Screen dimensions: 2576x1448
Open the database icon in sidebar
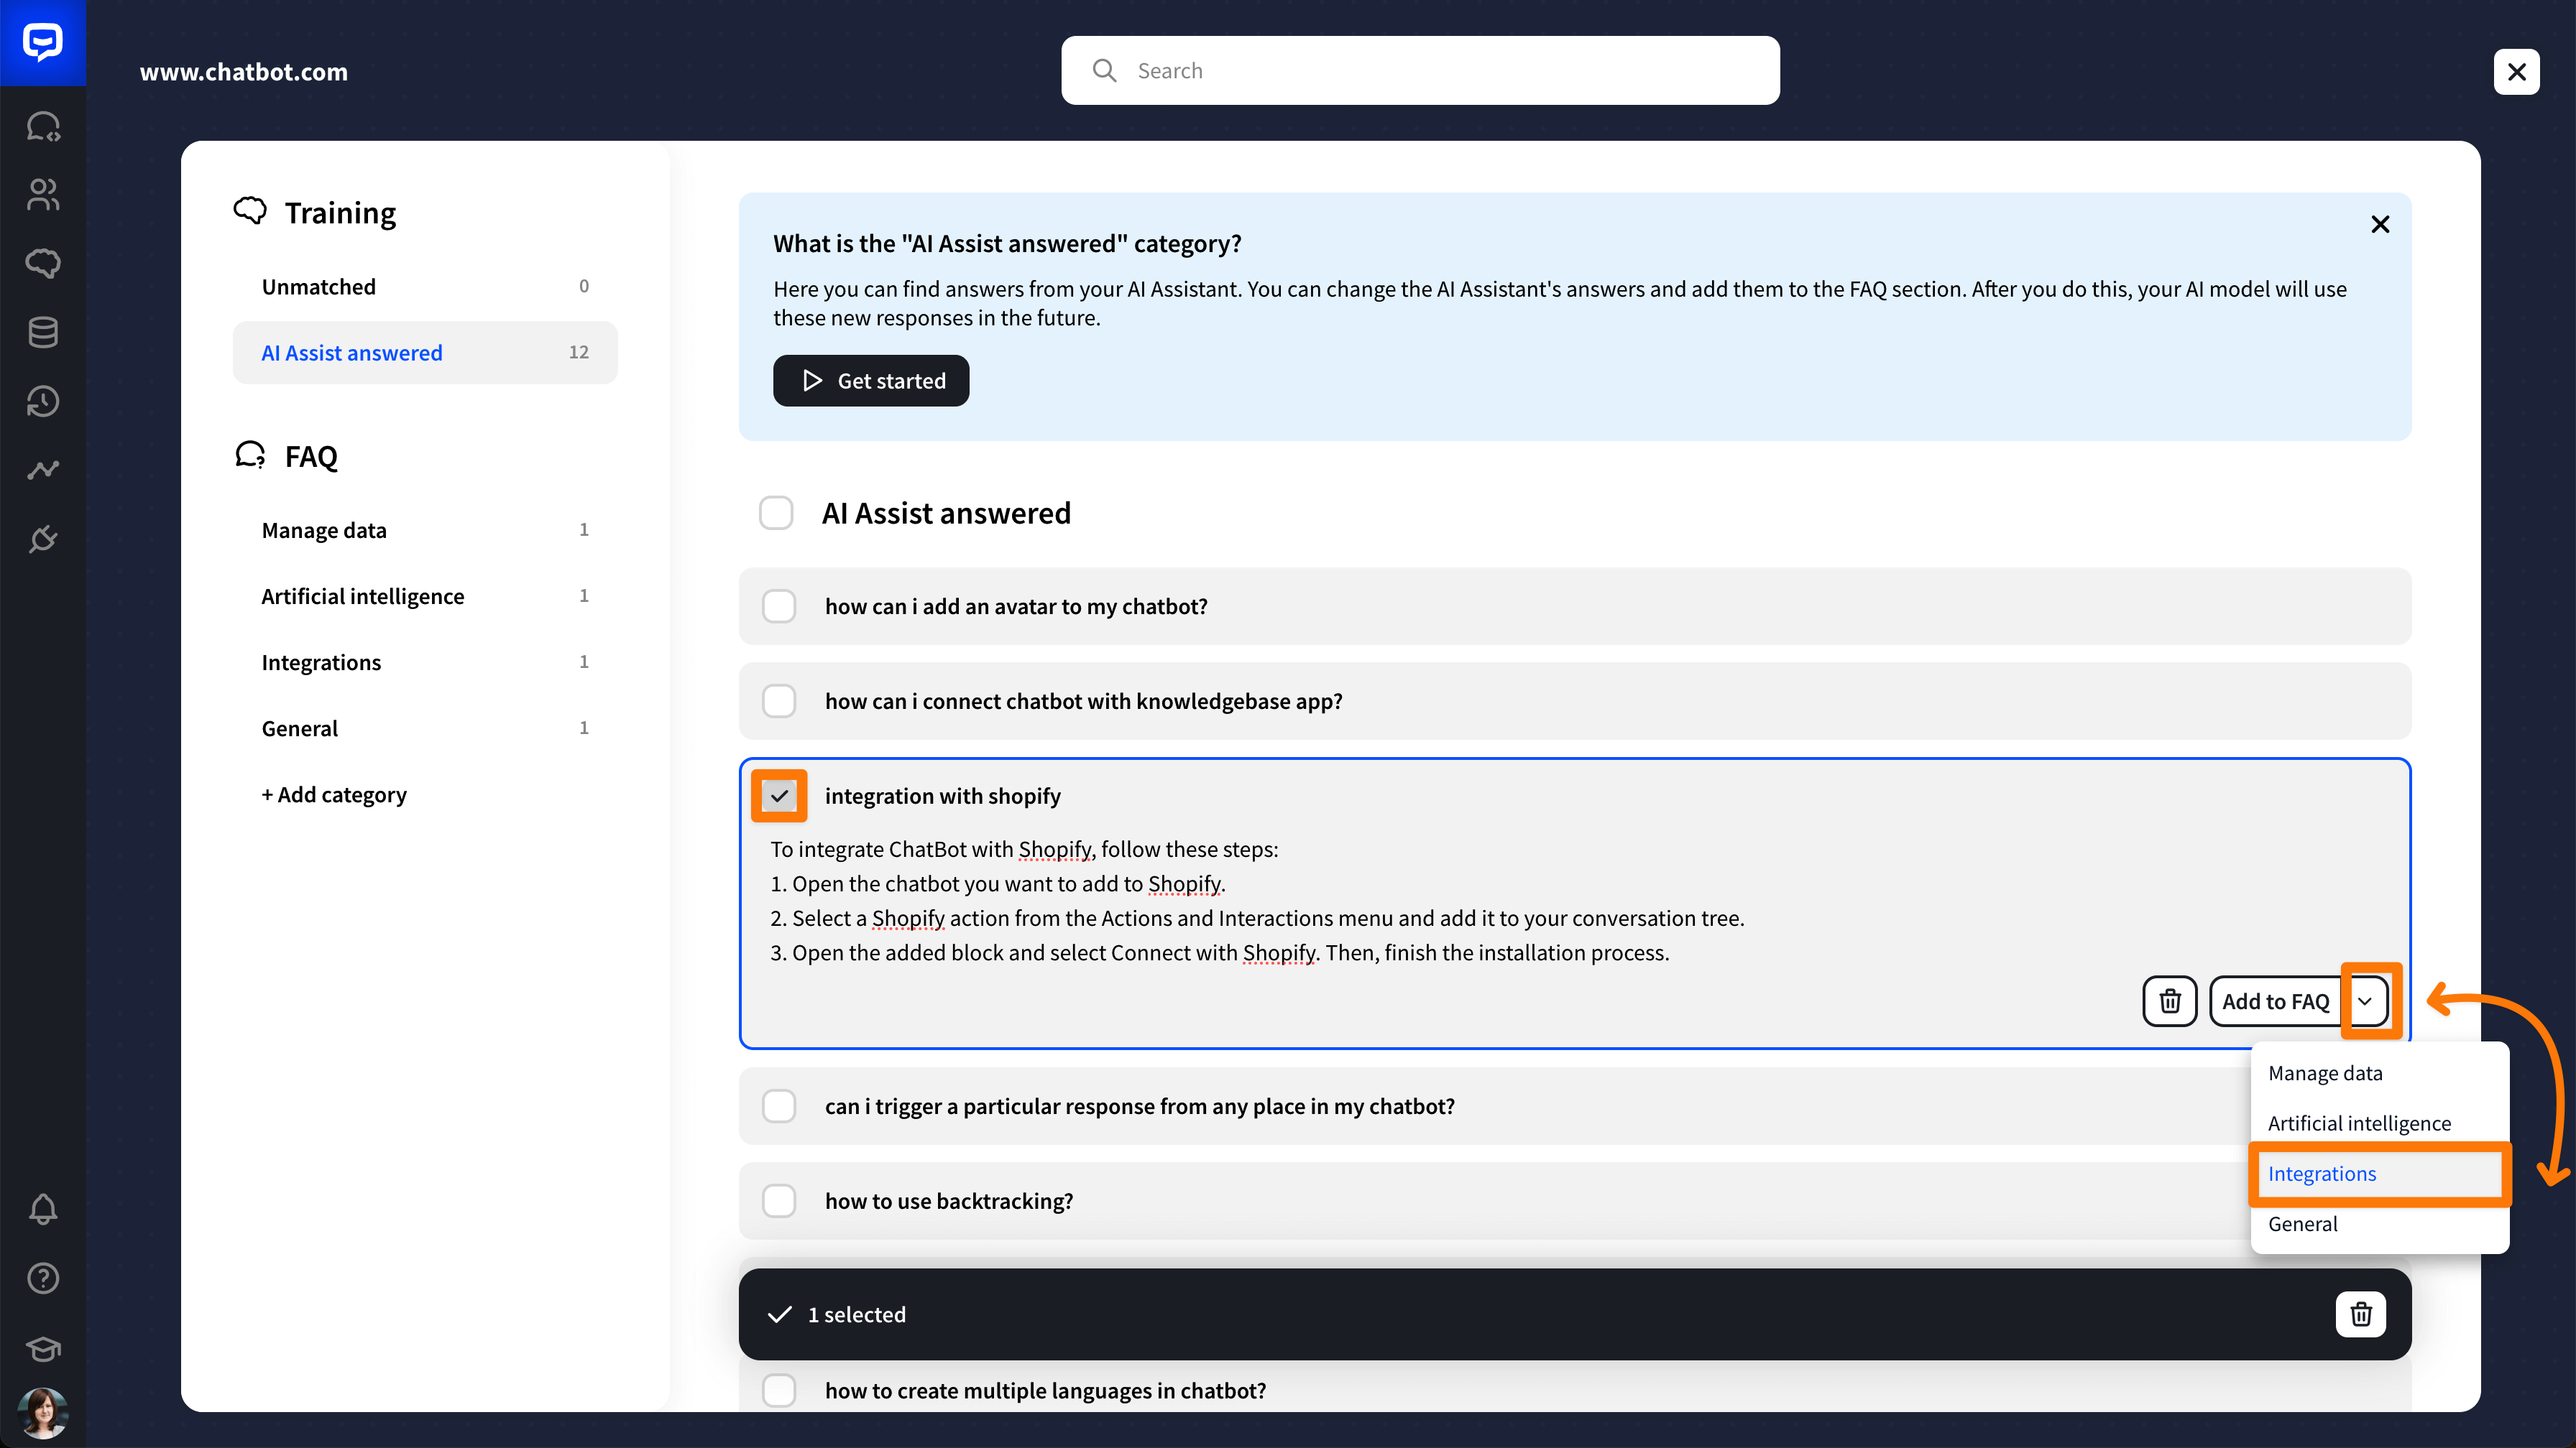43,333
